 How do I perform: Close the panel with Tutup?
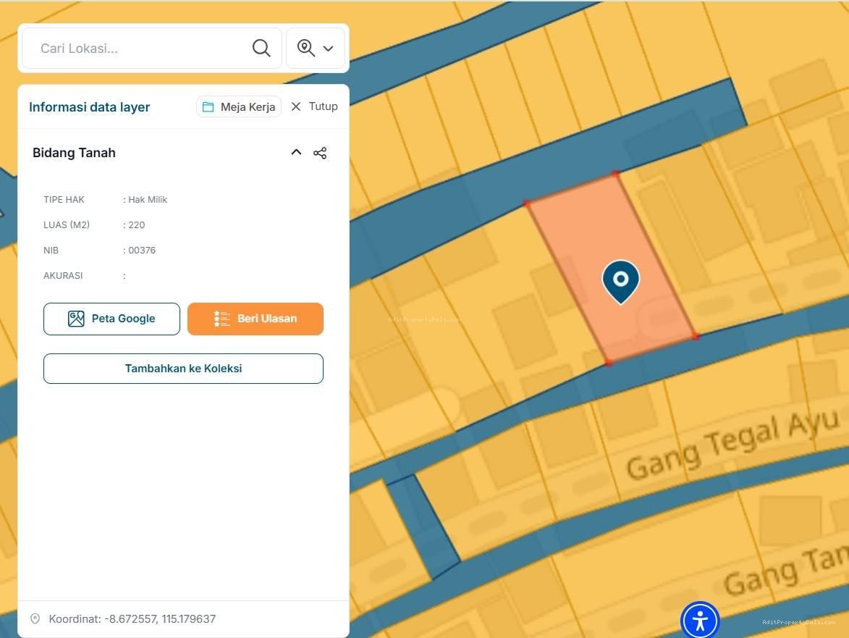(314, 106)
